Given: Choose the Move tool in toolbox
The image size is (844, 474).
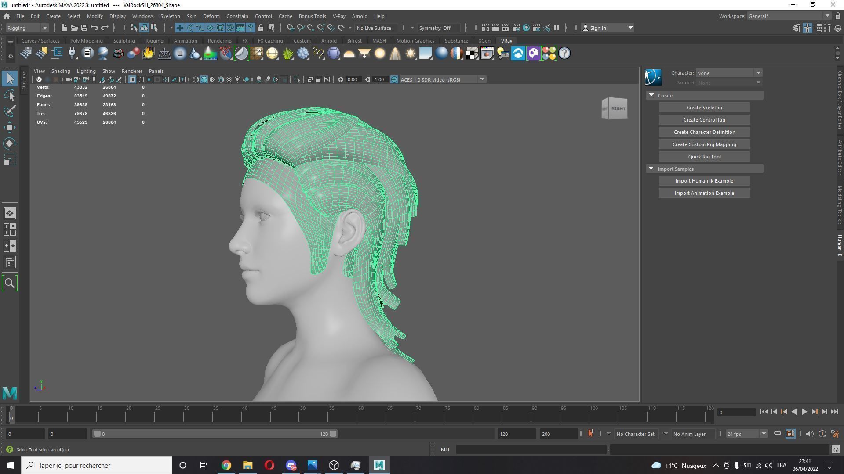Looking at the screenshot, I should click(x=10, y=127).
